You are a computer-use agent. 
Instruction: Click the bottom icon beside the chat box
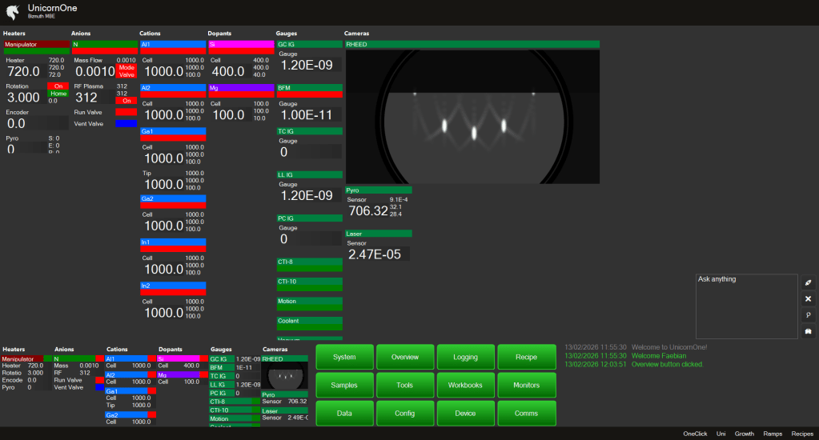[x=808, y=331]
